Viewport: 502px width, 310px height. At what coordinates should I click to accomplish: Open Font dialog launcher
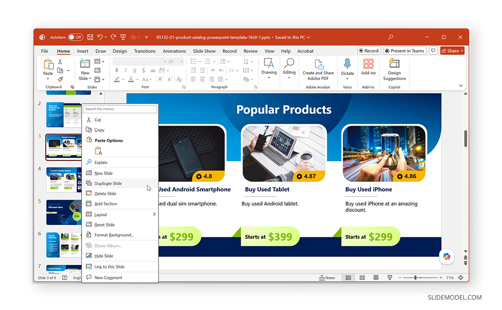click(x=184, y=87)
